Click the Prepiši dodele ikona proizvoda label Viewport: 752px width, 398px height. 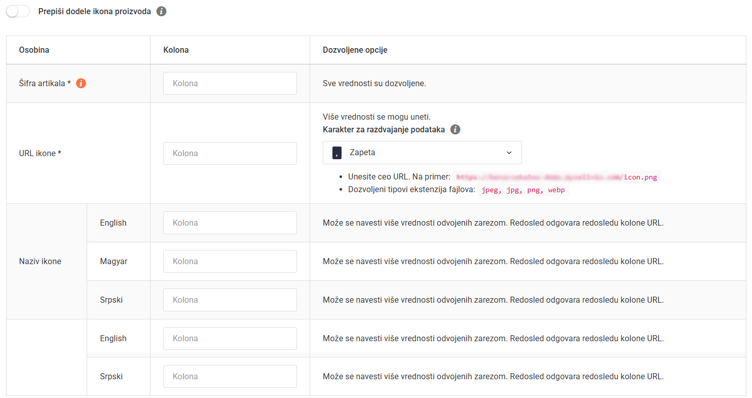pyautogui.click(x=95, y=11)
